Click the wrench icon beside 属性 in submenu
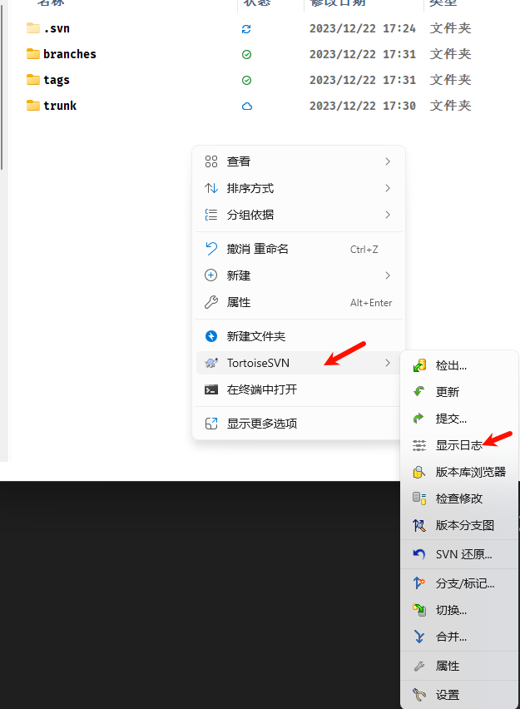 pyautogui.click(x=419, y=666)
